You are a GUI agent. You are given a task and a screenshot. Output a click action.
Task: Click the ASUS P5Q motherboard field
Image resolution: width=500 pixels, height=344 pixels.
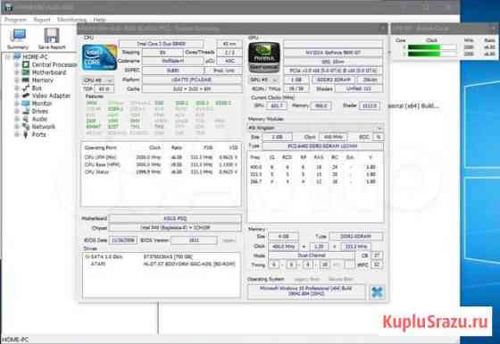(x=175, y=219)
